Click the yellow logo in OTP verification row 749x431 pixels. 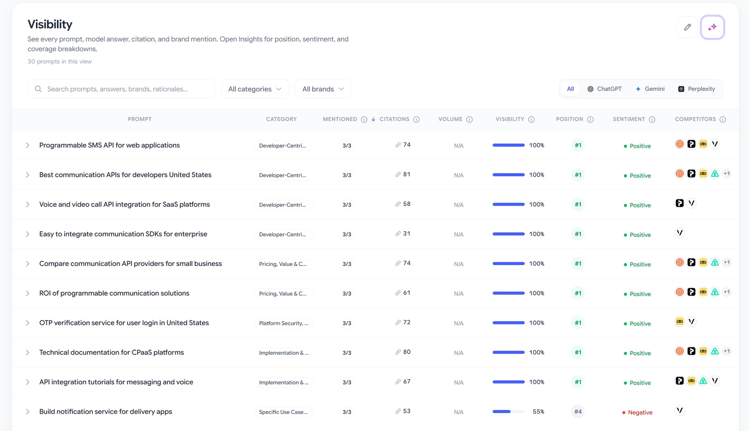pos(680,321)
